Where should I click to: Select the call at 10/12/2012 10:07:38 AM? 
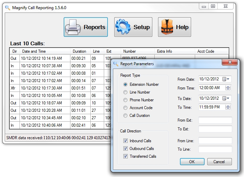pyautogui.click(x=60, y=66)
